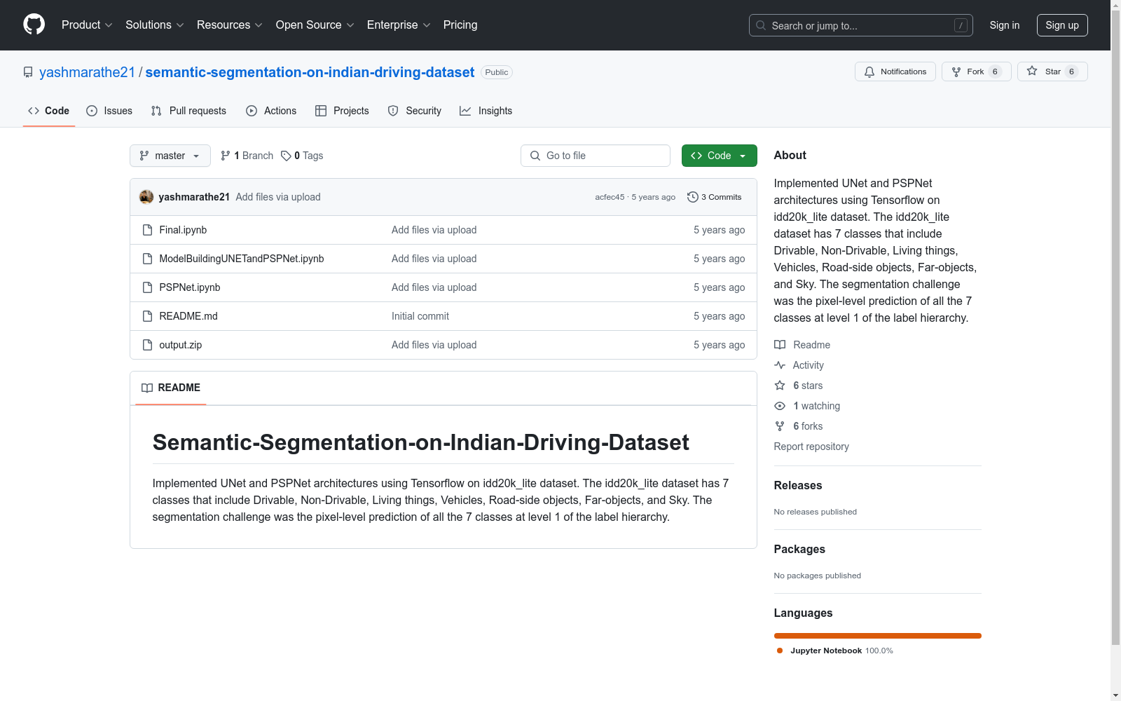This screenshot has height=701, width=1121.
Task: Click the magnifier icon in the top search bar
Action: point(761,25)
